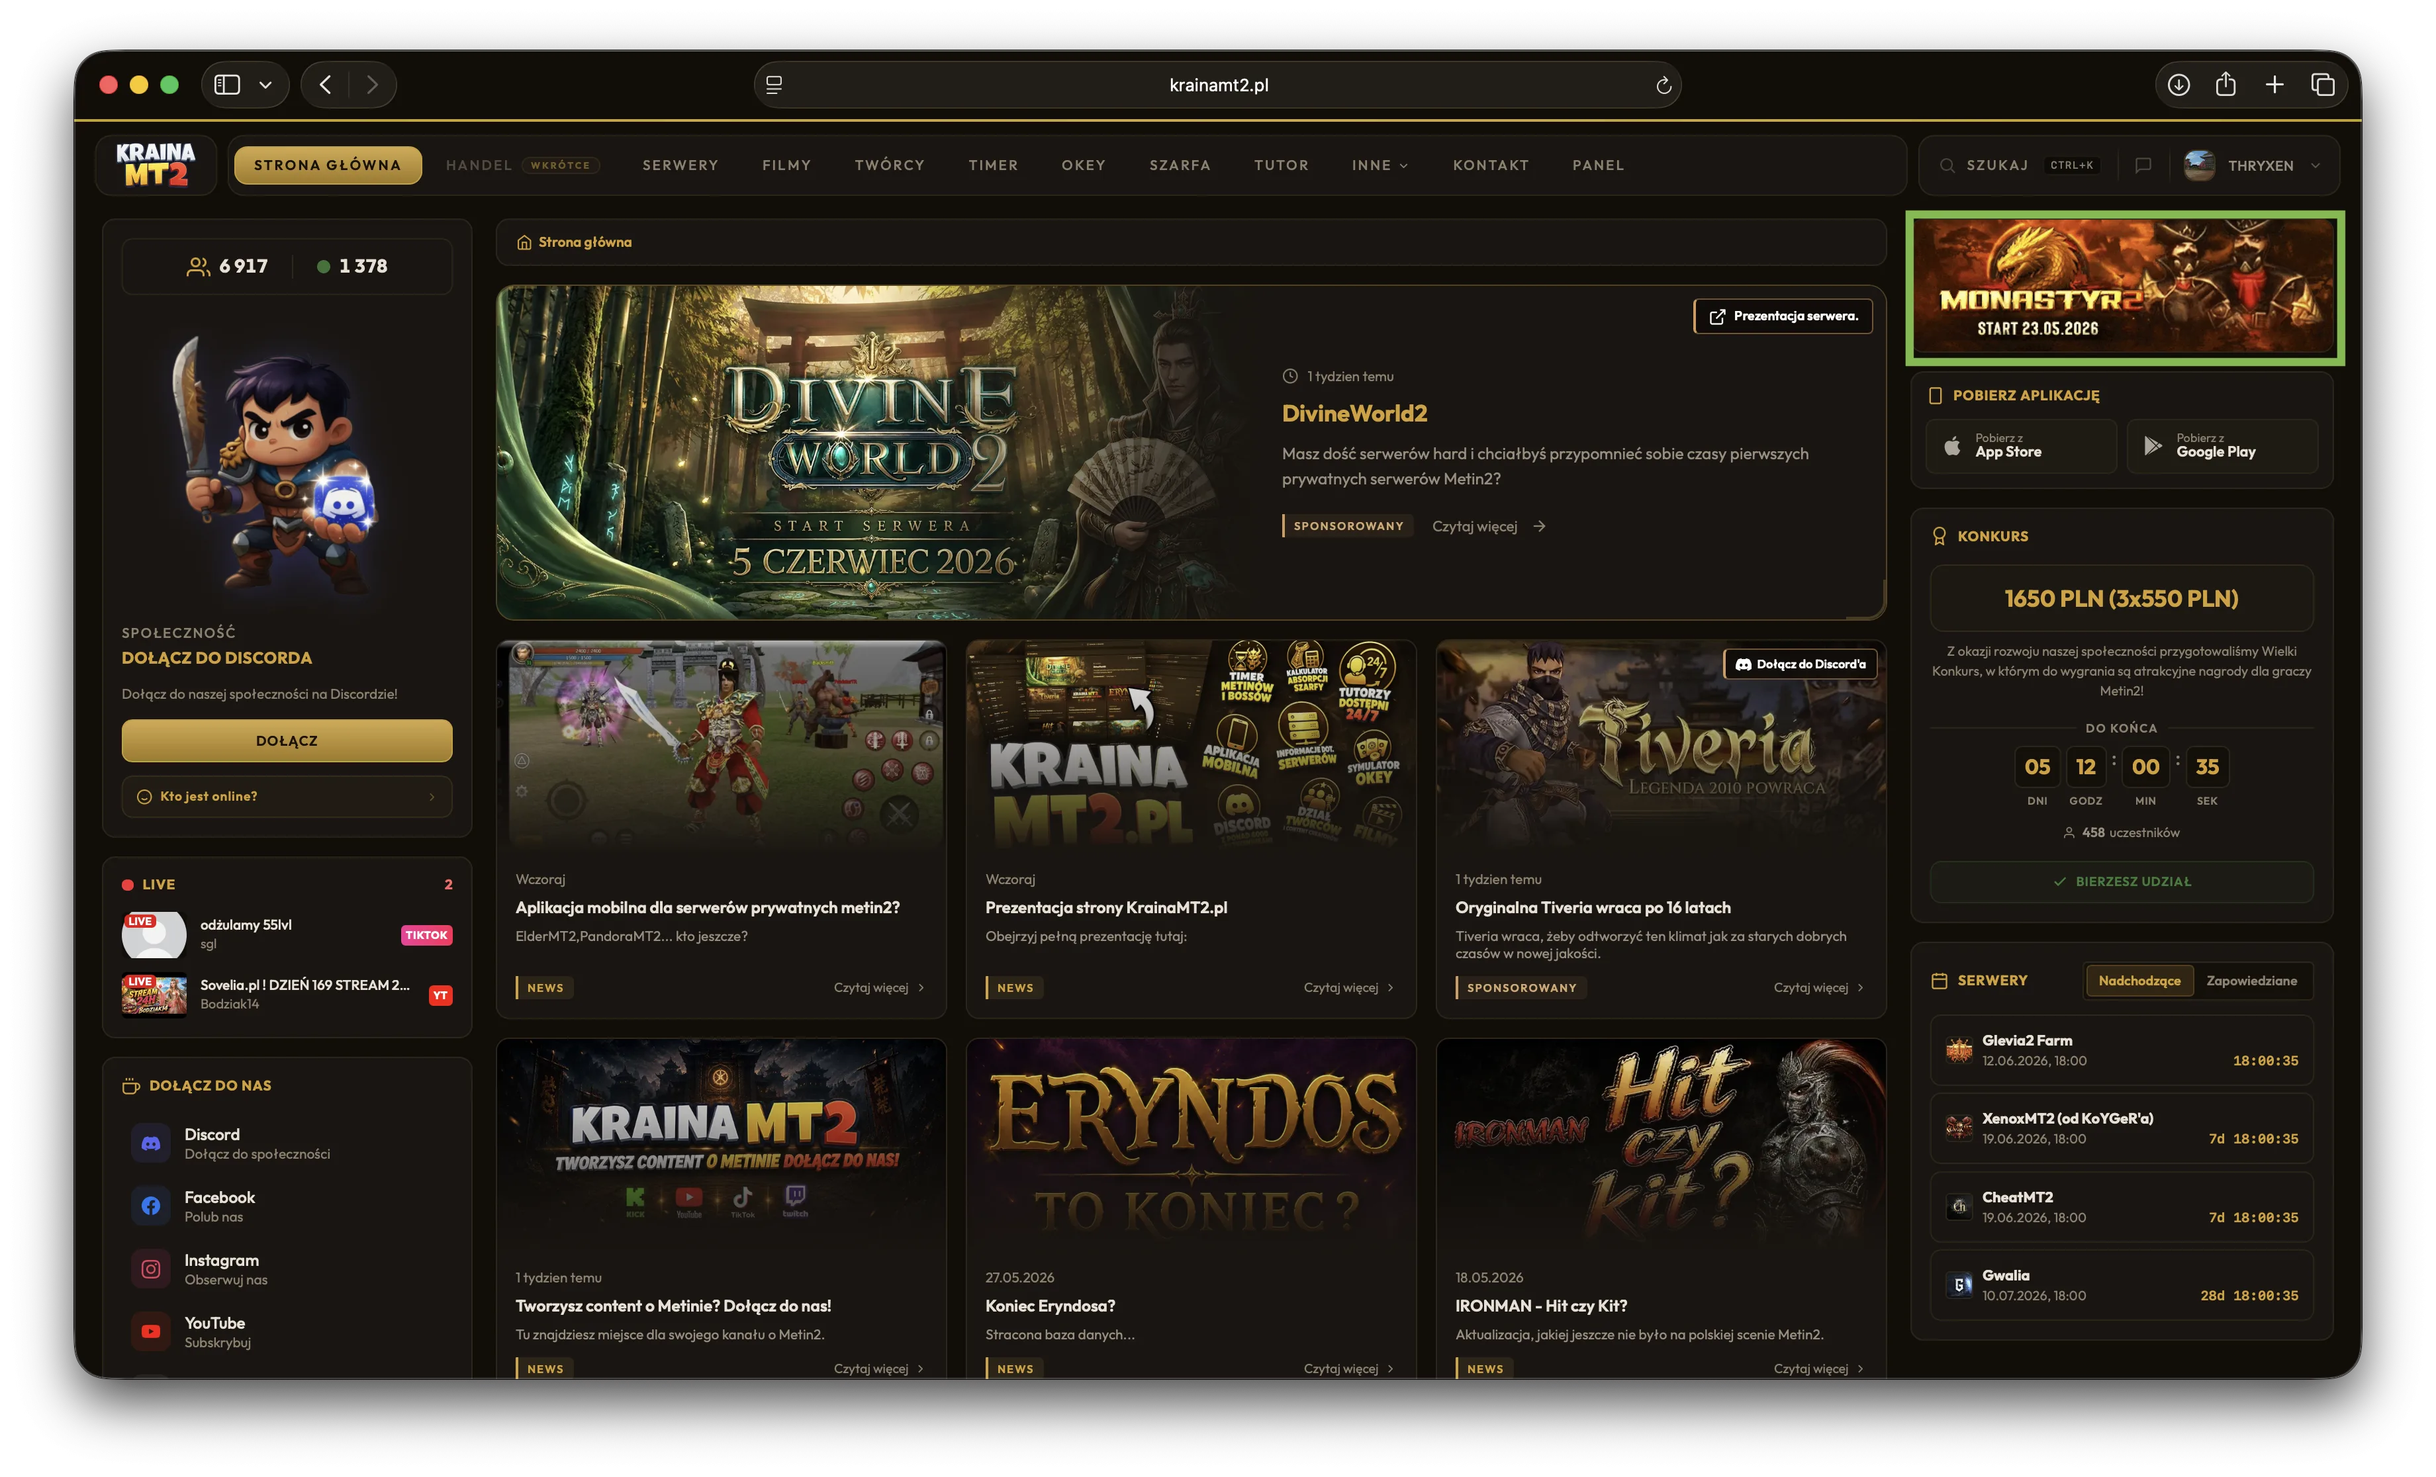The height and width of the screenshot is (1477, 2436).
Task: Click the Prezentacja serwera button
Action: click(x=1783, y=316)
